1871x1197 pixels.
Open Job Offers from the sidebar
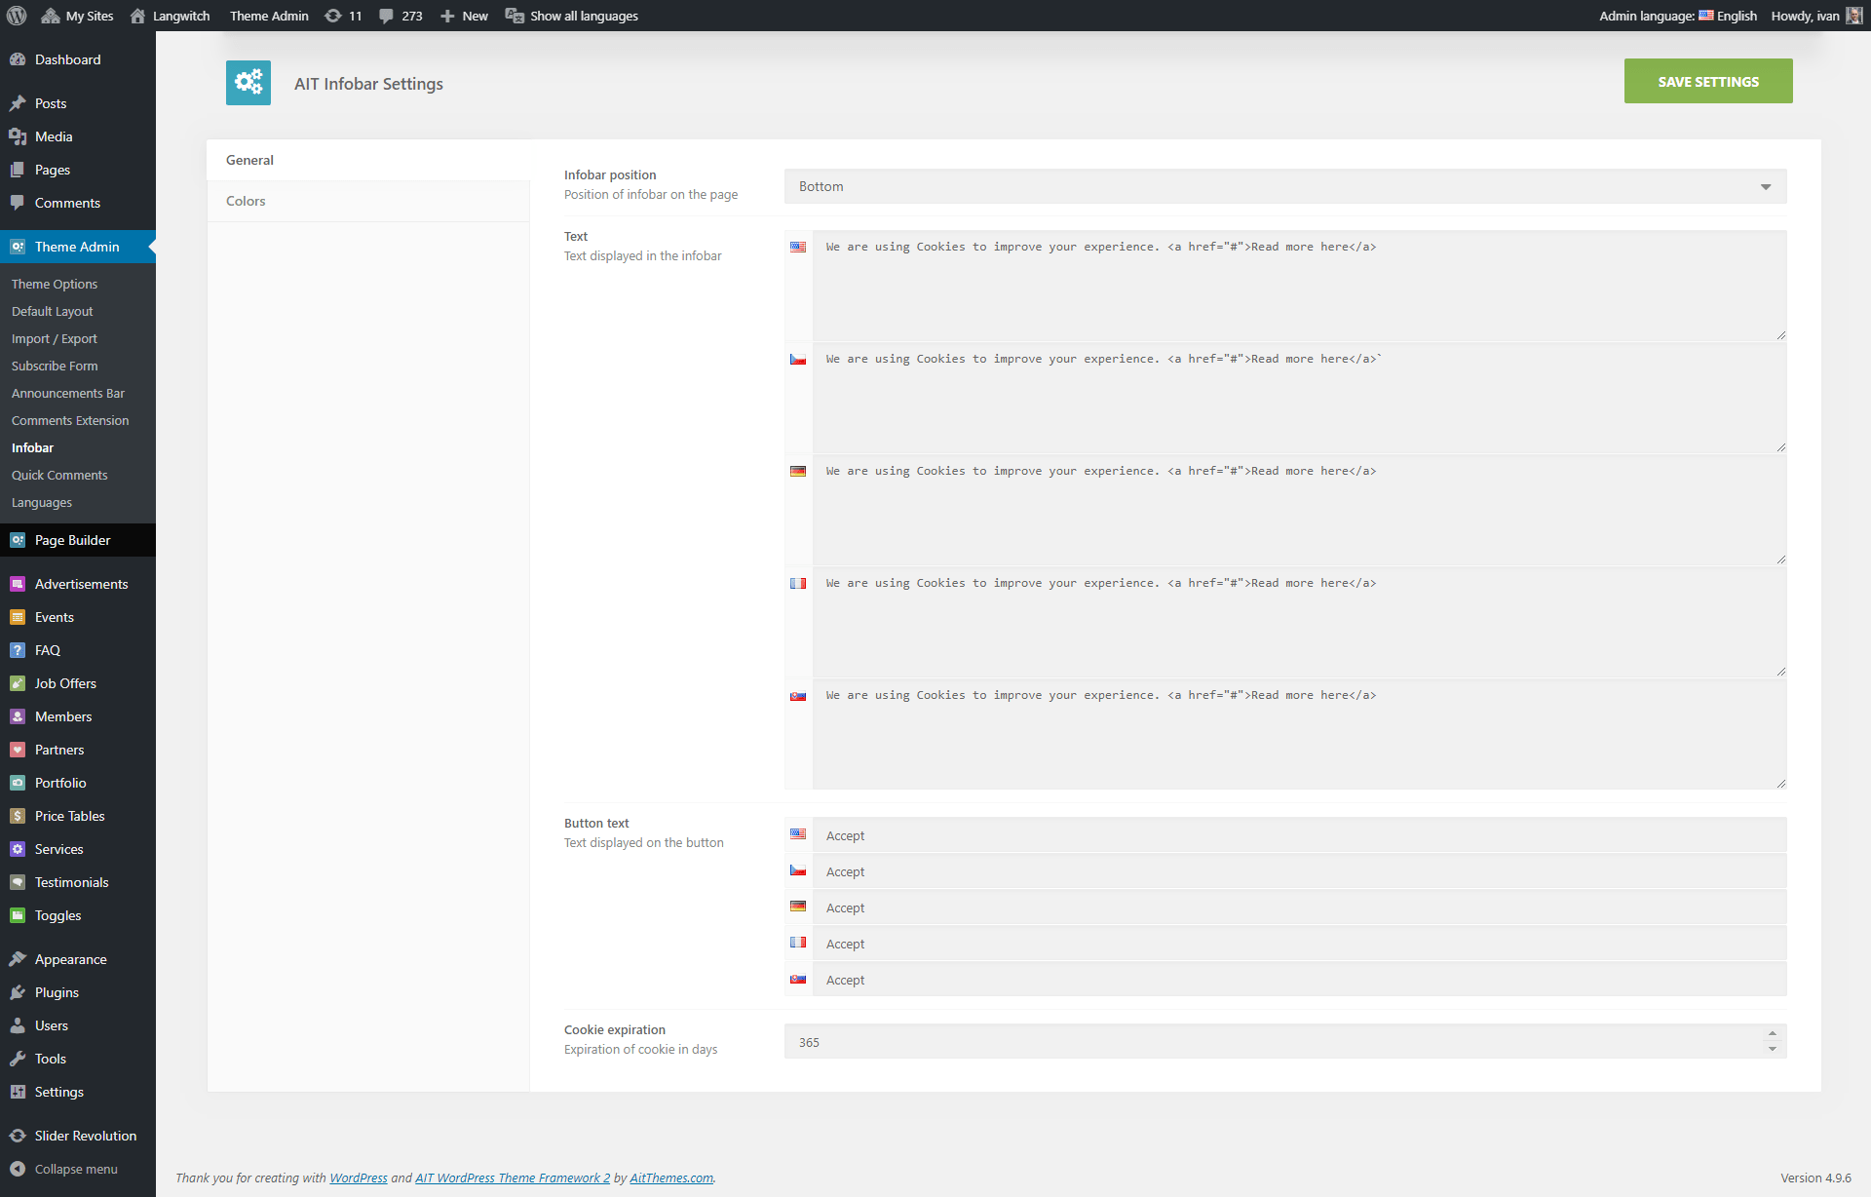pyautogui.click(x=78, y=683)
